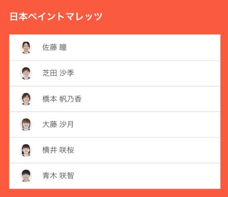The image size is (228, 197).
Task: Click the name 横井 咲桜
Action: 58,150
